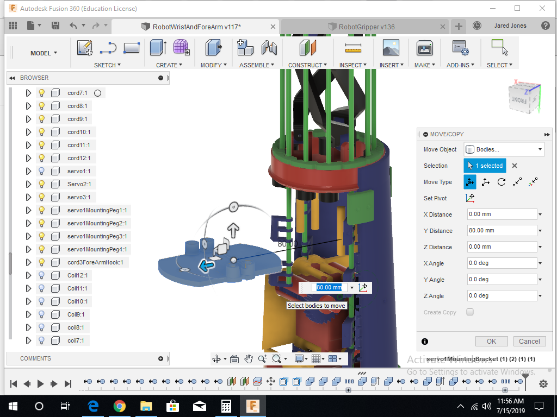Click the Pan hand navigation icon
The image size is (557, 417).
248,359
